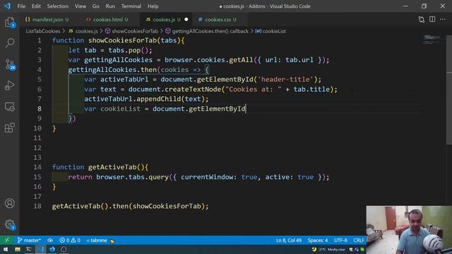
Task: Open the Run and Debug view
Action: coord(9,85)
